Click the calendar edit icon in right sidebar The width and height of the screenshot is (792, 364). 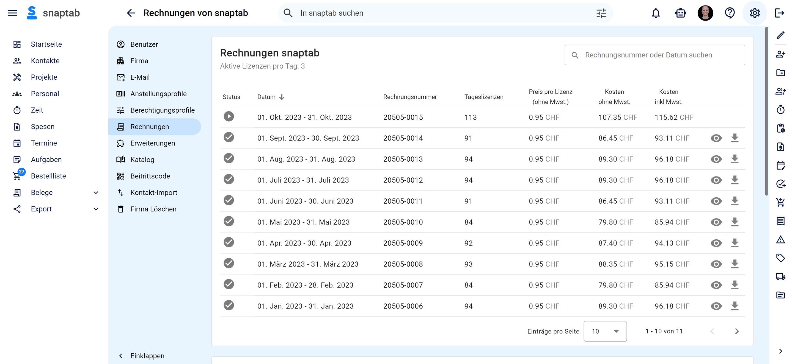coord(780,165)
